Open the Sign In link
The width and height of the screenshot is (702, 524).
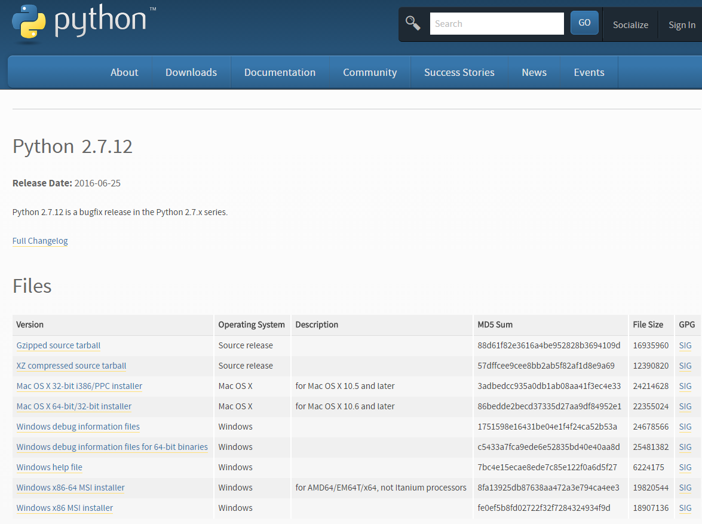(x=682, y=25)
